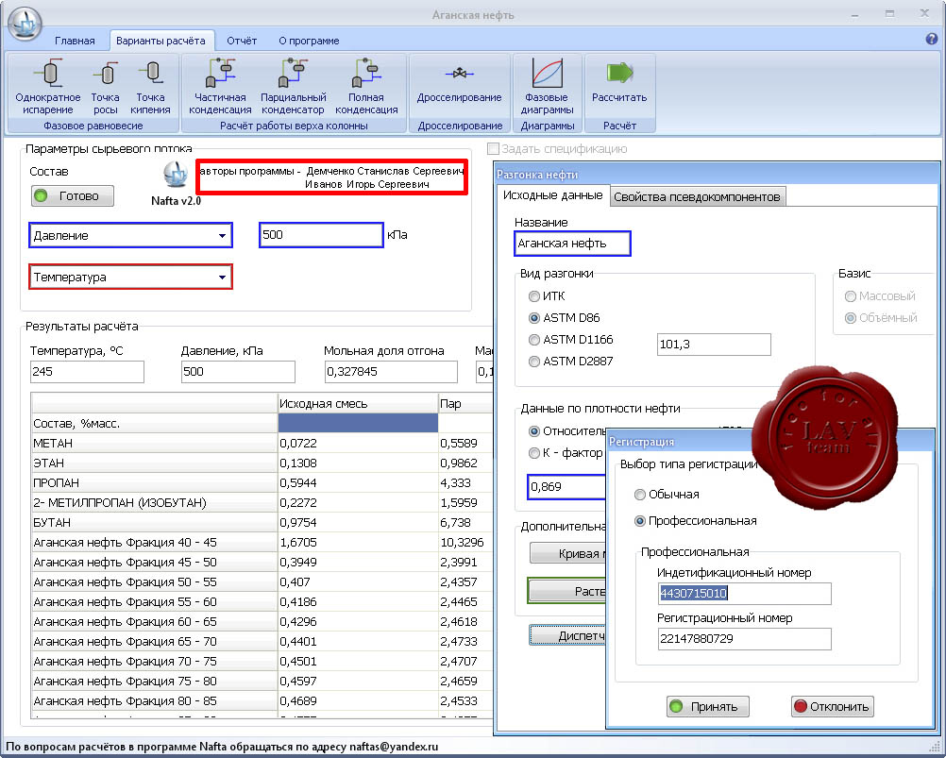Select the МЕТАН row label
Viewport: 946px width, 758px height.
pyautogui.click(x=154, y=444)
